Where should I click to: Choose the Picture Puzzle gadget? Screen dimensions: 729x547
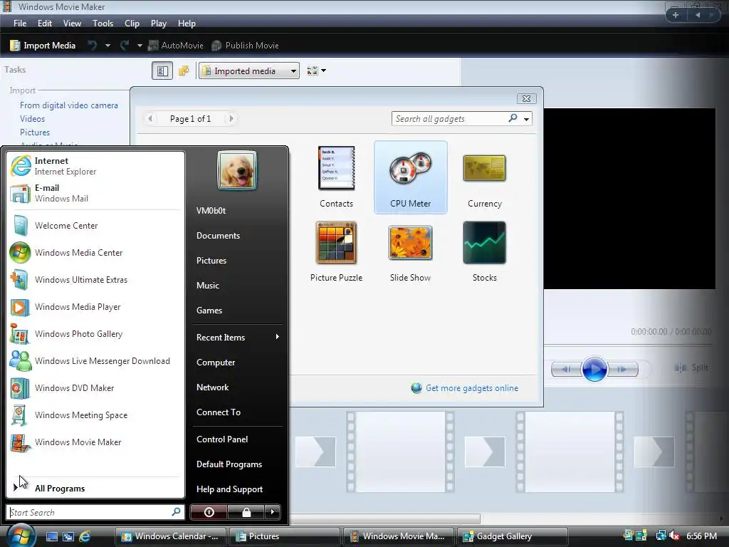pyautogui.click(x=336, y=251)
